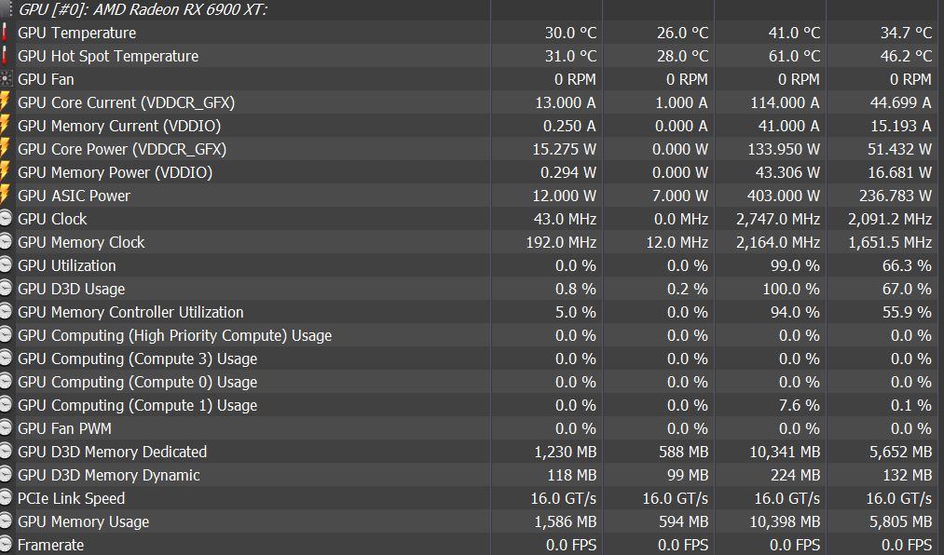Click the lightning icon beside GPU ASIC Power
Viewport: 944px width, 555px height.
pos(5,196)
